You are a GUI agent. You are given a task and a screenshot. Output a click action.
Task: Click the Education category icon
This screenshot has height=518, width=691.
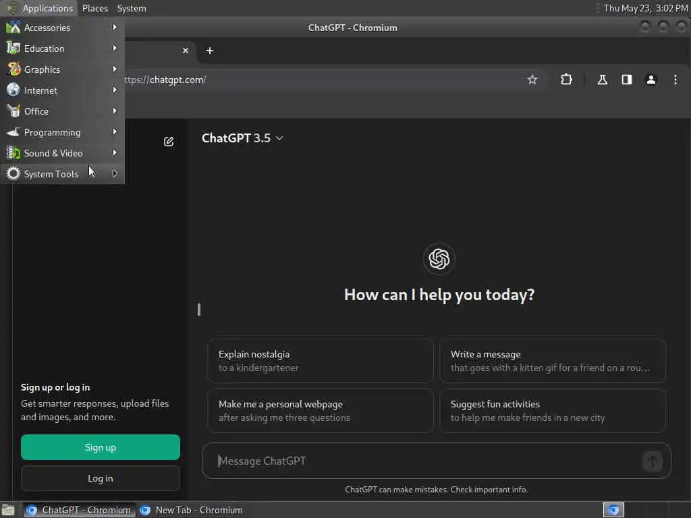pyautogui.click(x=13, y=48)
